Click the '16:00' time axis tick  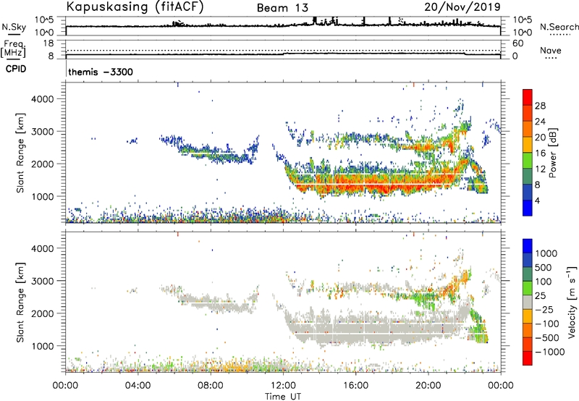tap(355, 386)
